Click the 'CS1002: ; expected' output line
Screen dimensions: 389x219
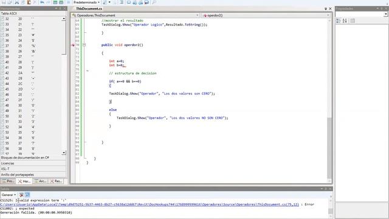(x=18, y=209)
